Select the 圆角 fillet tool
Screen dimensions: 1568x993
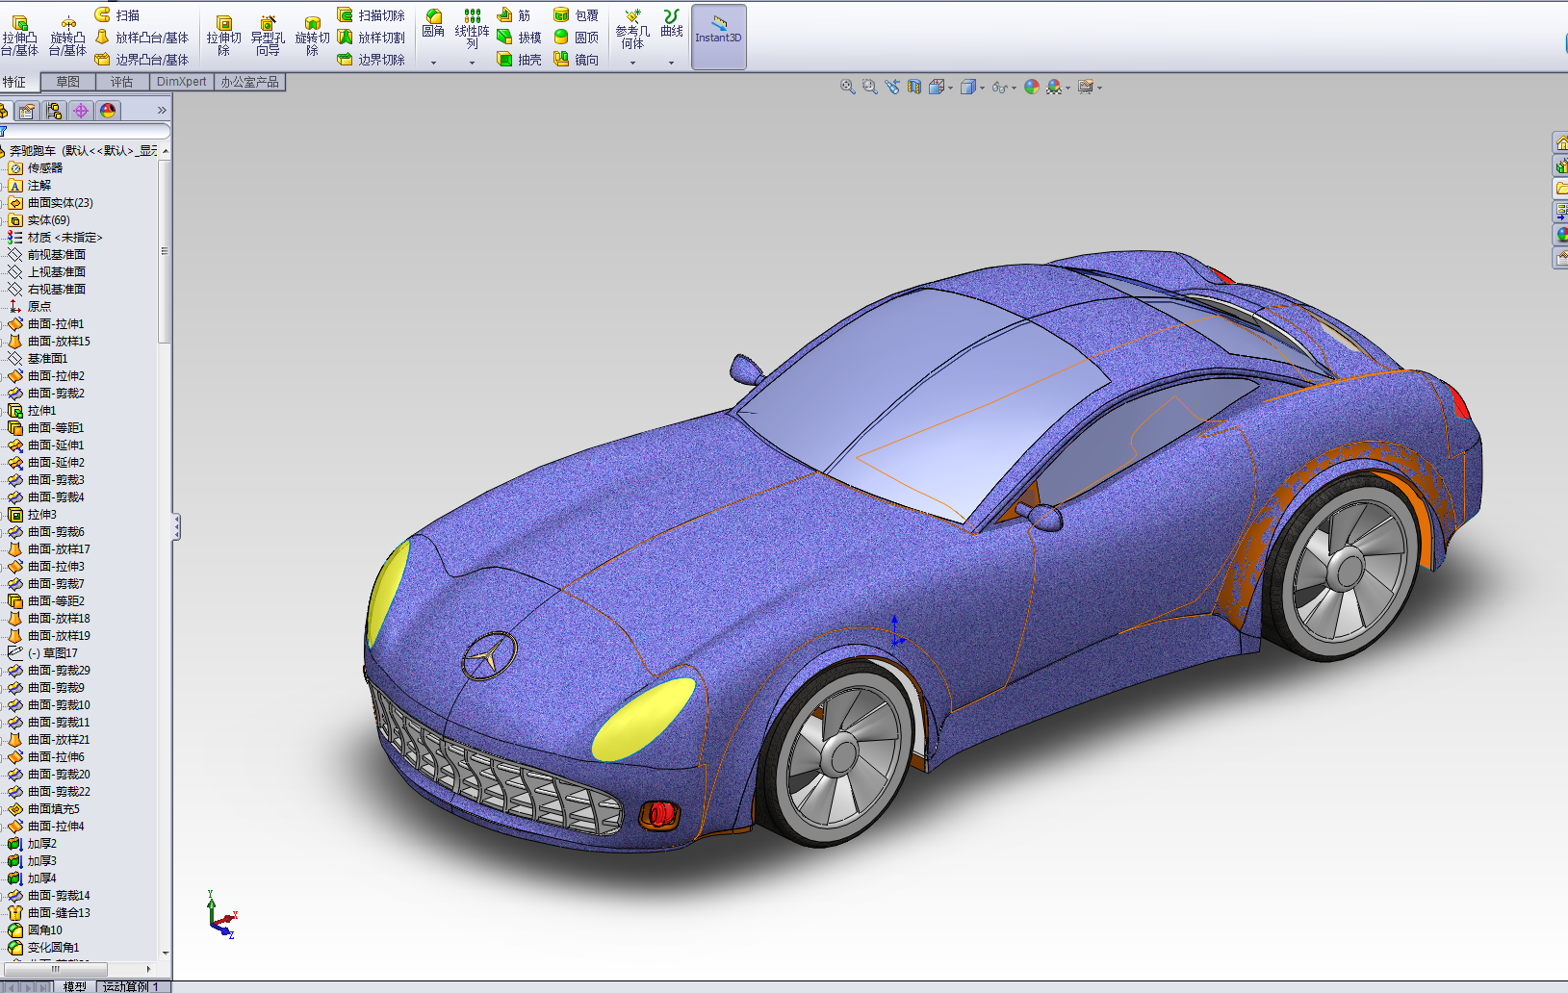coord(433,24)
